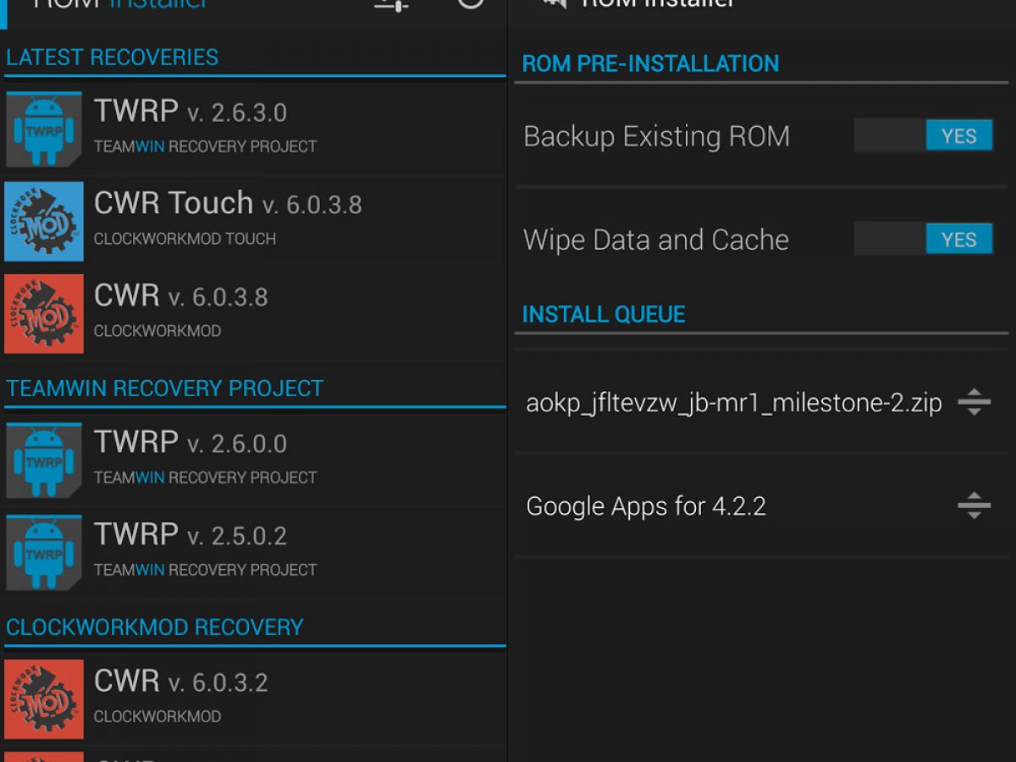The width and height of the screenshot is (1016, 762).
Task: Select the TWRP v. 2.6.3.0 title text
Action: (190, 111)
